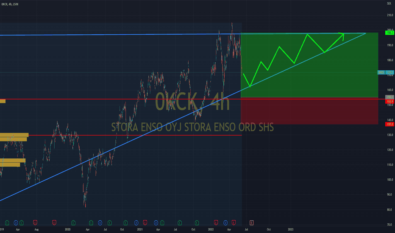The width and height of the screenshot is (395, 233).
Task: Select the red earnings marker after Apr 2022
Action: click(x=234, y=223)
